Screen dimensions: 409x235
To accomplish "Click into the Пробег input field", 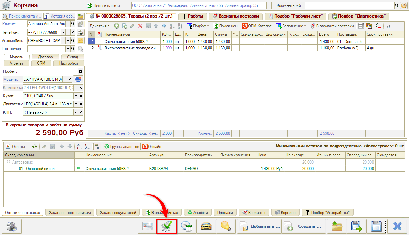I will coord(50,71).
